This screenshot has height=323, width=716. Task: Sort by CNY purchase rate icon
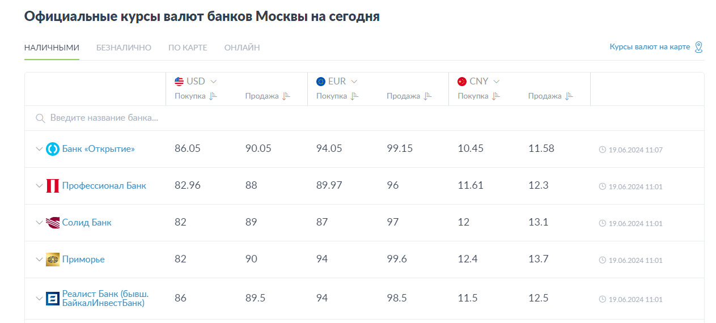pyautogui.click(x=496, y=96)
